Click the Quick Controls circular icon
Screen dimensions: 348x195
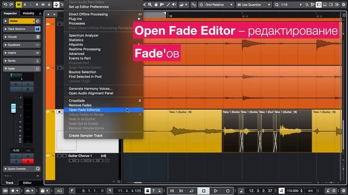tap(38, 168)
